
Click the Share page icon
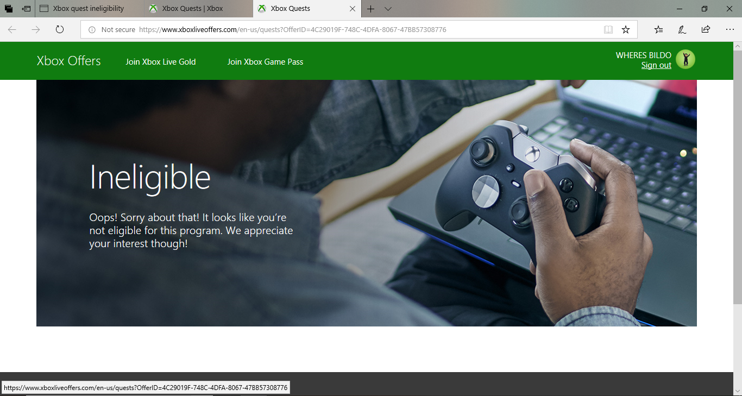(706, 30)
